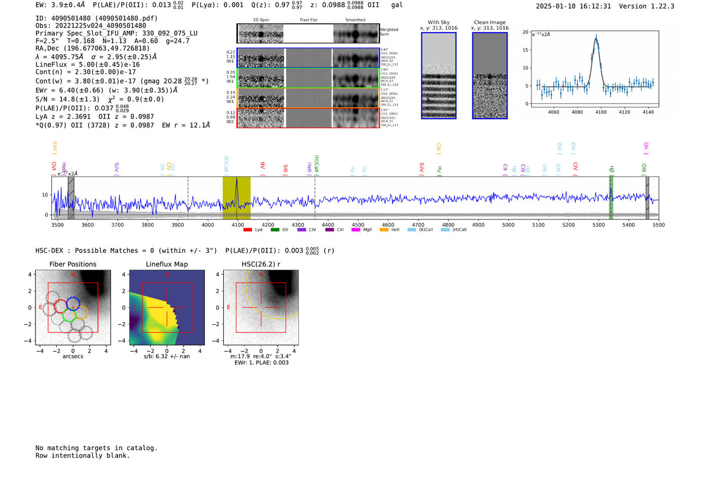Image resolution: width=710 pixels, height=483 pixels.
Task: Click the green dashed fiber circle
Action: 69,315
